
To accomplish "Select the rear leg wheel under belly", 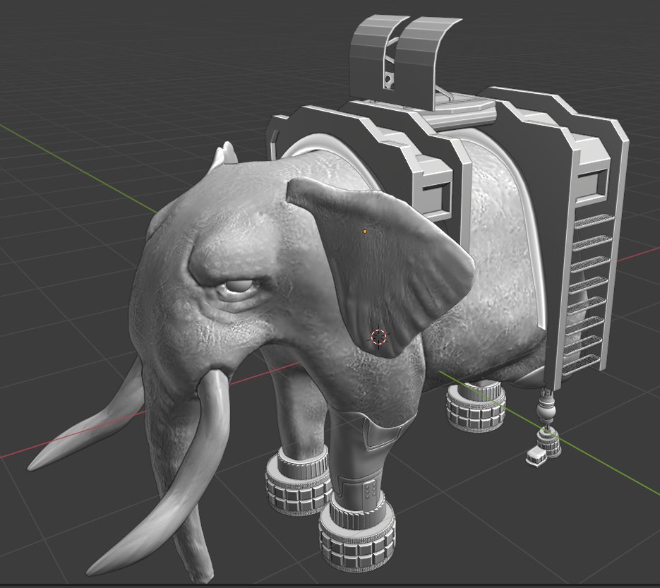I will tap(476, 407).
